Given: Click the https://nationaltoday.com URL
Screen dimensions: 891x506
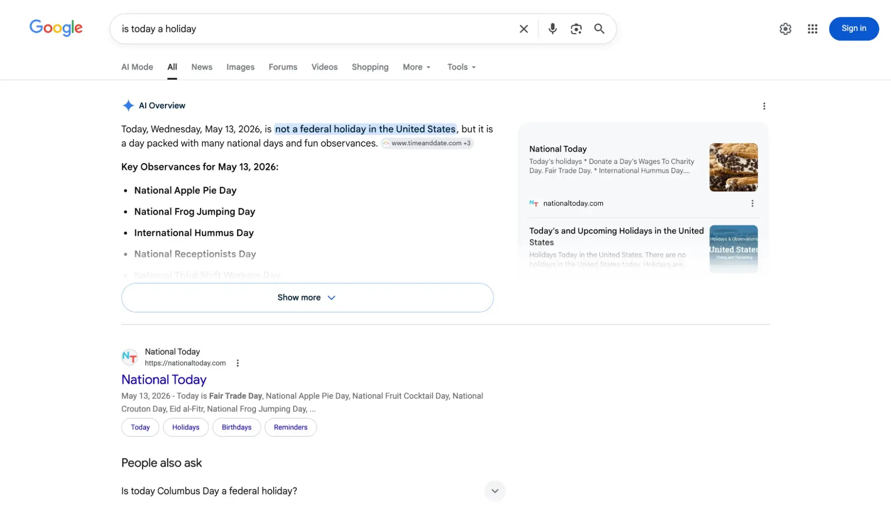Looking at the screenshot, I should click(x=185, y=363).
